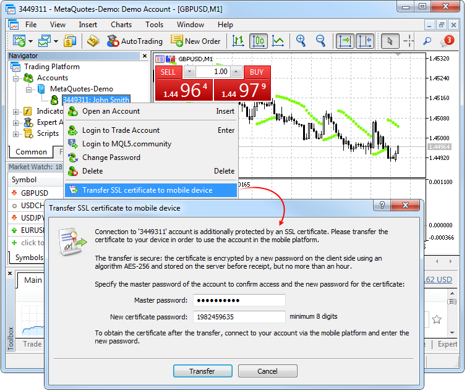Open the Charts menu
Viewport: 467px width, 391px height.
pos(121,25)
